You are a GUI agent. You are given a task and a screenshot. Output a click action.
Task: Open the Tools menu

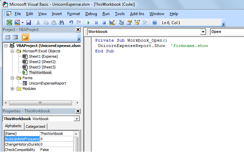pos(120,14)
